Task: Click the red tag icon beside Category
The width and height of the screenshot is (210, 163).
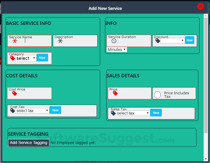Action: 12,58
